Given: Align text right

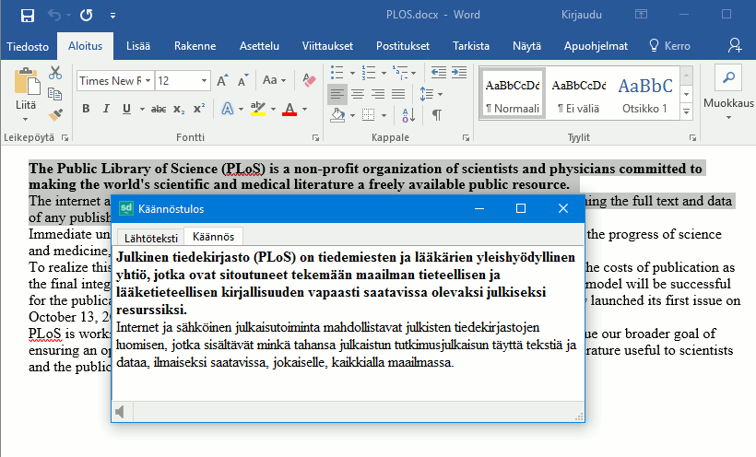Looking at the screenshot, I should (377, 94).
